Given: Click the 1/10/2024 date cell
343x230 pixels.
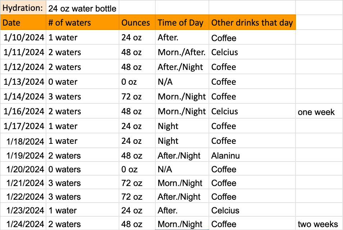Looking at the screenshot, I should (24, 38).
